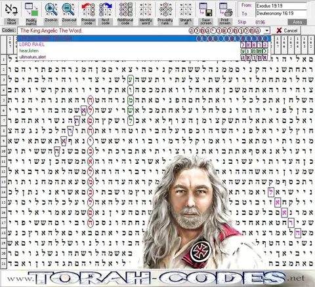Click the Print screen printer icon
This screenshot has width=315, height=287.
coord(226,9)
